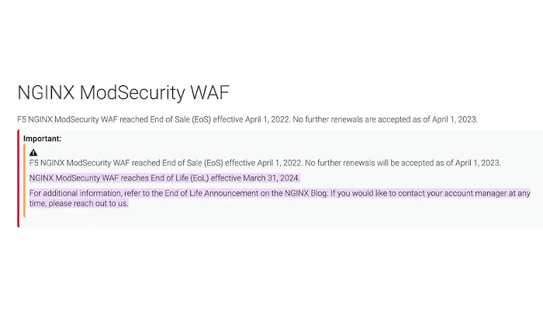Viewport: 543px width, 310px height.
Task: Click April 1, 2022 in the intro paragraph
Action: (267, 119)
